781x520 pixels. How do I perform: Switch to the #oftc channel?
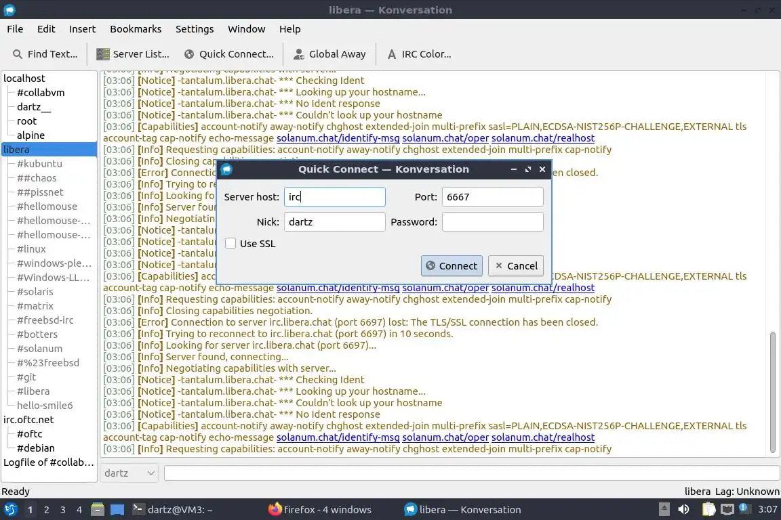(x=30, y=434)
